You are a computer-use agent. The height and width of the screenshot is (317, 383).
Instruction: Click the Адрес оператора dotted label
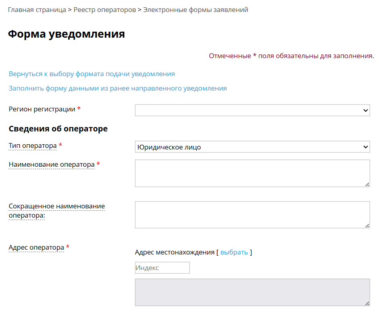36,248
